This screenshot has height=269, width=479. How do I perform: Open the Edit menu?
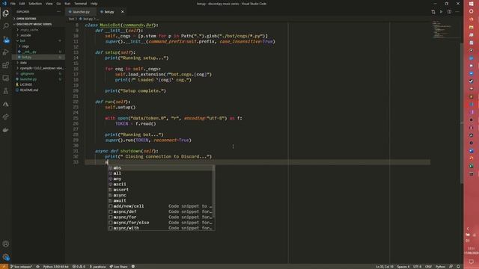pos(22,4)
